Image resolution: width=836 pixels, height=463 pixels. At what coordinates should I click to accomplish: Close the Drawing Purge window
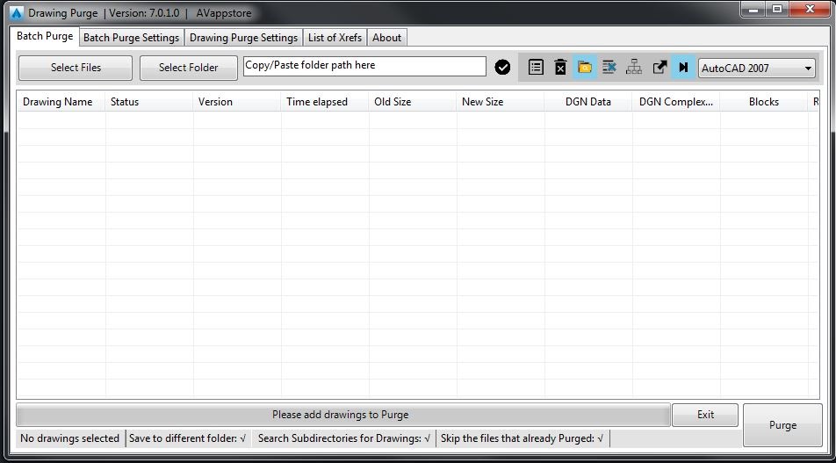(x=810, y=9)
